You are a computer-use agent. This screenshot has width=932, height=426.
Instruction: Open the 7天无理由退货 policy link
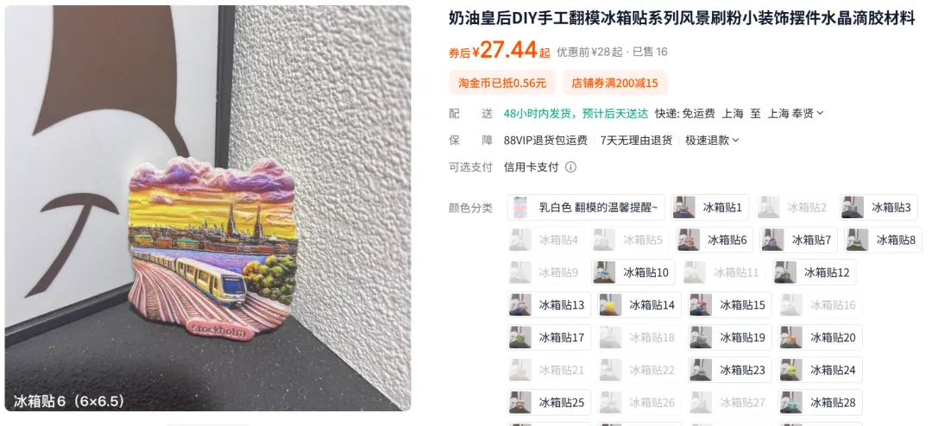pos(636,141)
